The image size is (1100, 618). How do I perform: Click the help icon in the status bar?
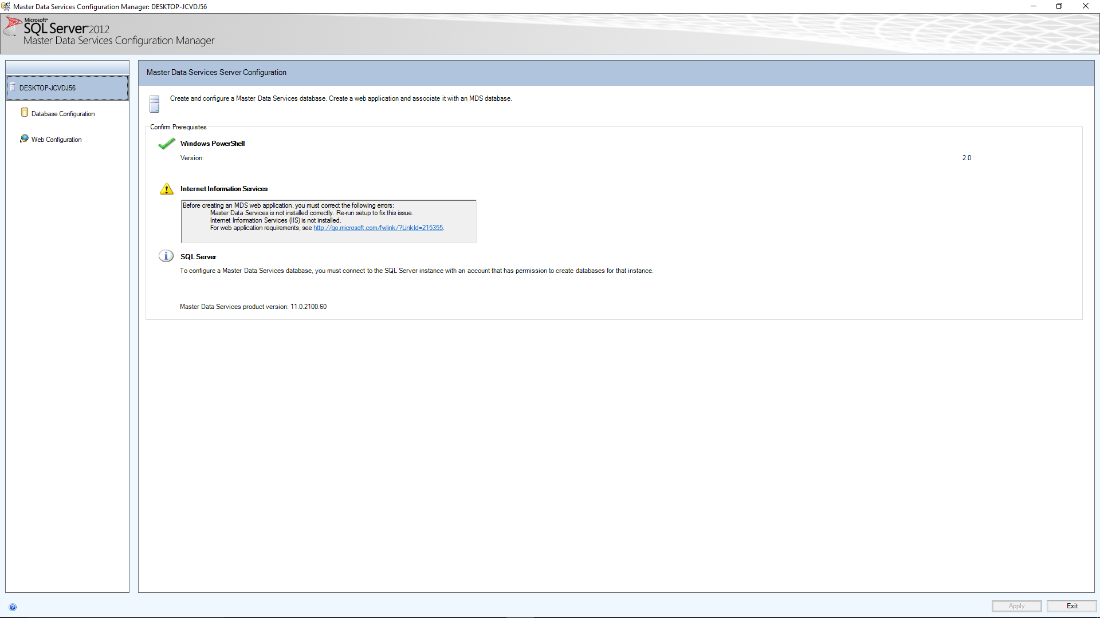point(13,607)
